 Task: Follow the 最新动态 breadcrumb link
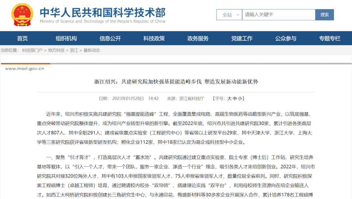pos(92,50)
